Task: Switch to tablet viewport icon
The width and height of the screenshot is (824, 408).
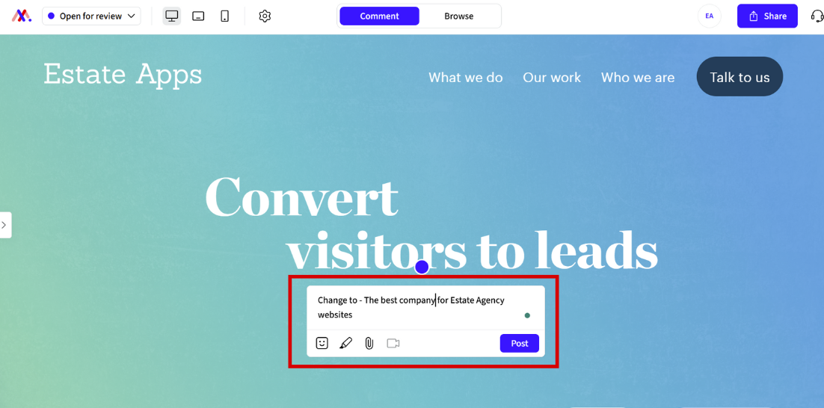Action: tap(198, 16)
